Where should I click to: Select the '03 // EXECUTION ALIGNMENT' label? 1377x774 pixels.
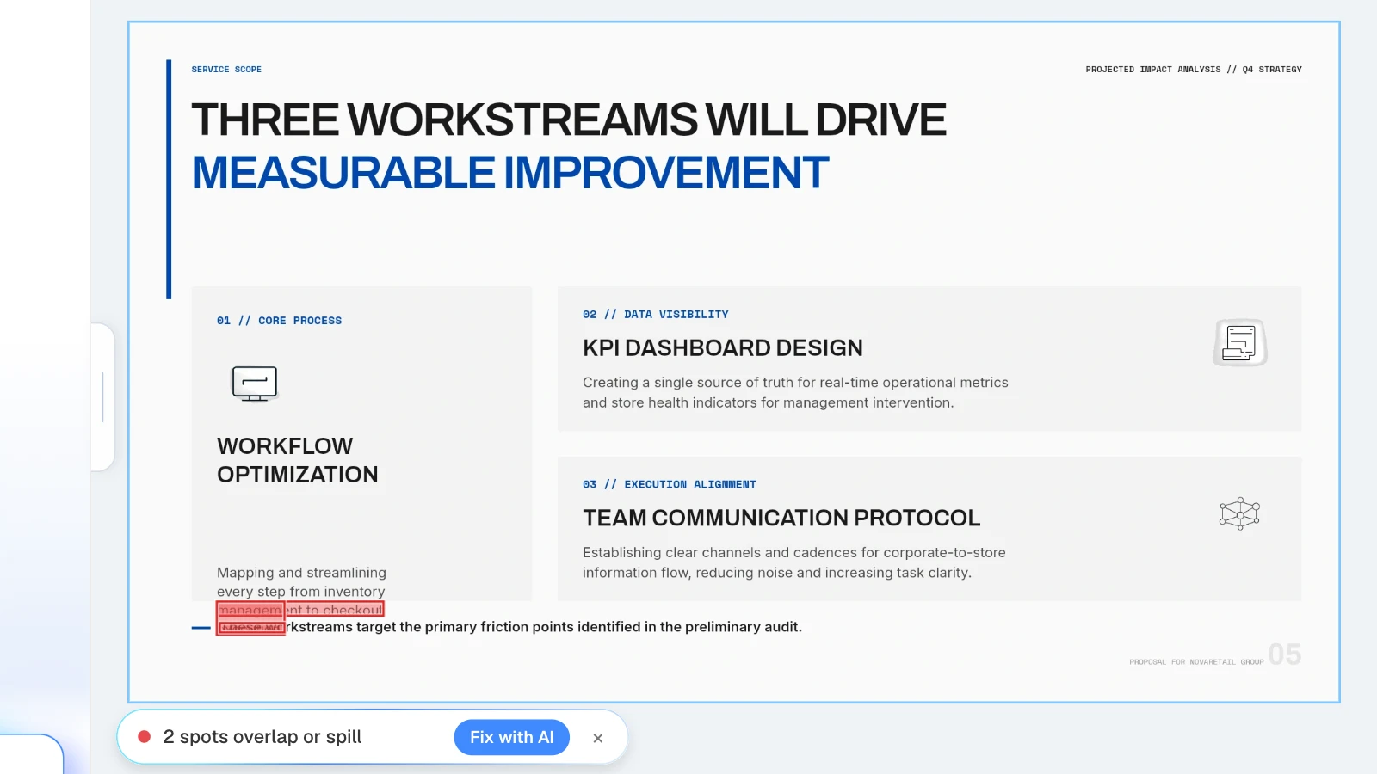coord(669,485)
